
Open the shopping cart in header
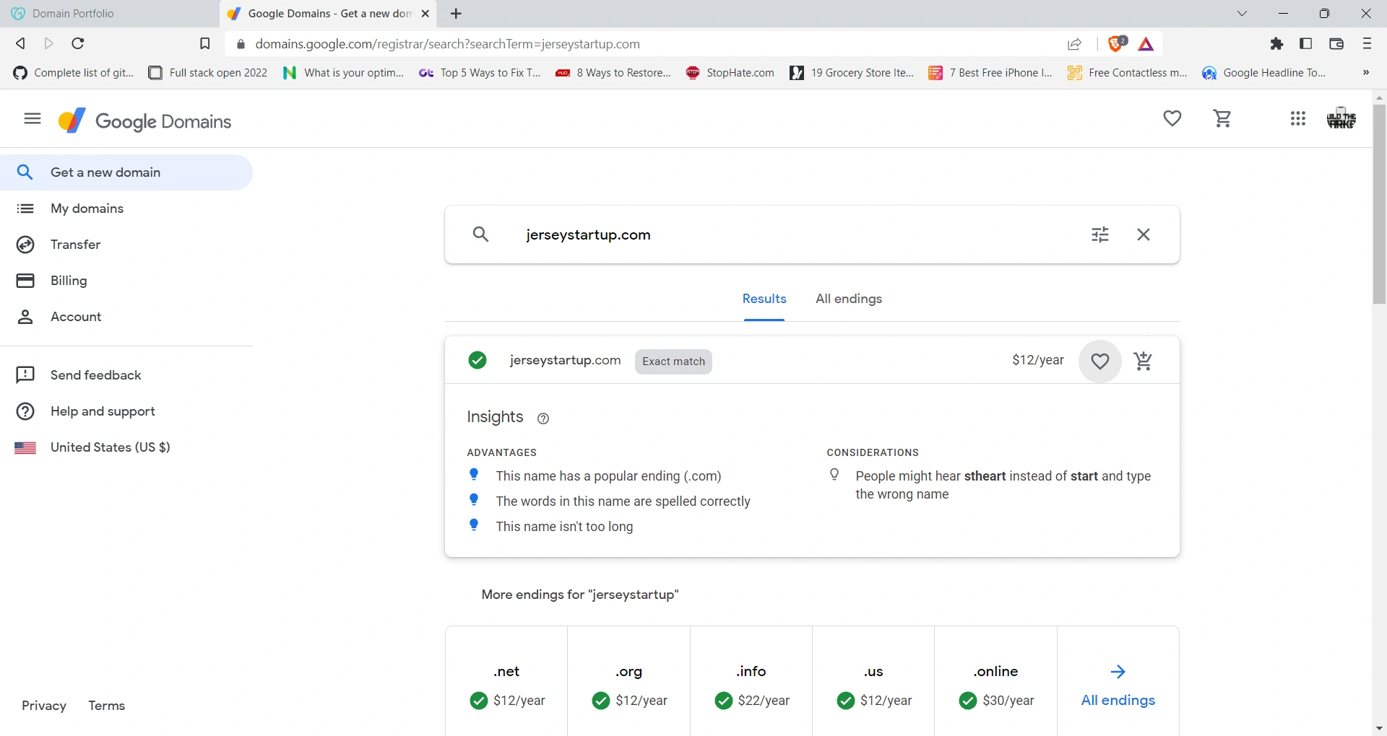click(1222, 118)
